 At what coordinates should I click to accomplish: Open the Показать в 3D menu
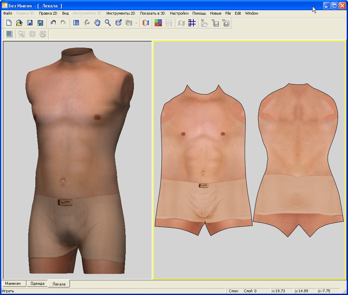[152, 13]
